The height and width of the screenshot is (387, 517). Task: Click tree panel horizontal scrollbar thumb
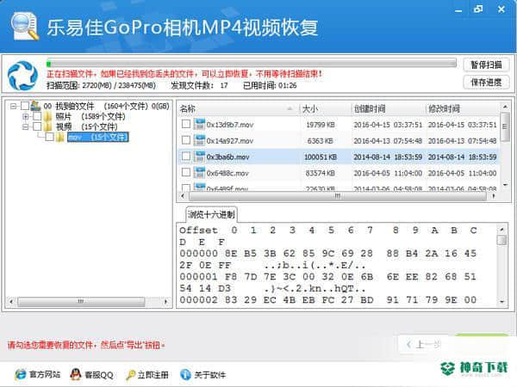81,301
